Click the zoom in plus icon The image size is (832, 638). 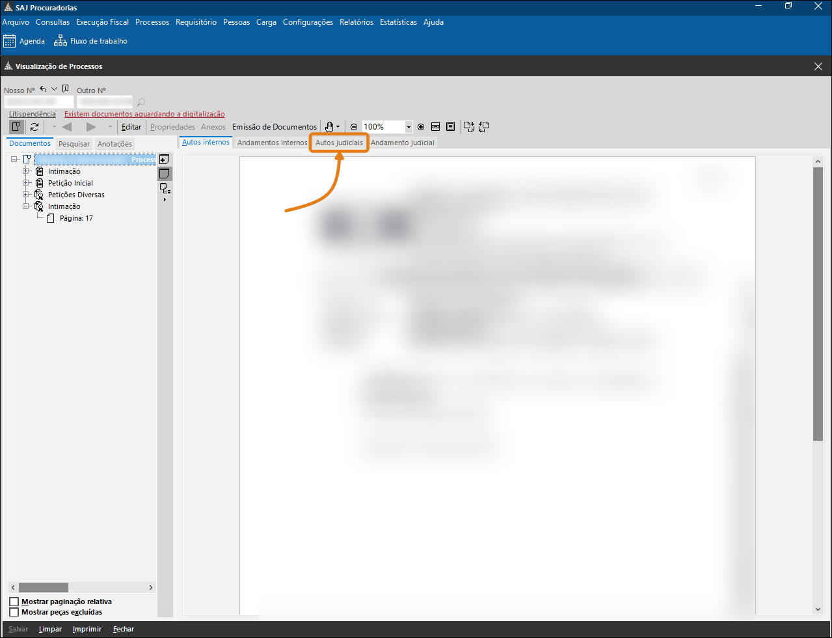coord(421,127)
